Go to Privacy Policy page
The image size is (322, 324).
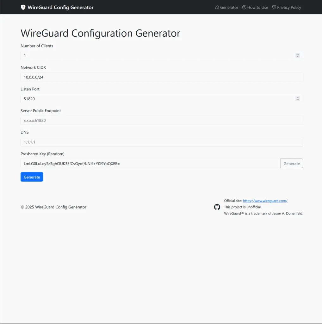(287, 8)
